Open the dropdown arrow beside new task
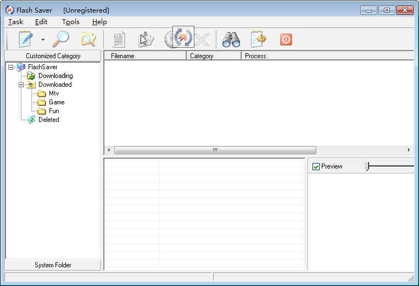 pos(43,40)
